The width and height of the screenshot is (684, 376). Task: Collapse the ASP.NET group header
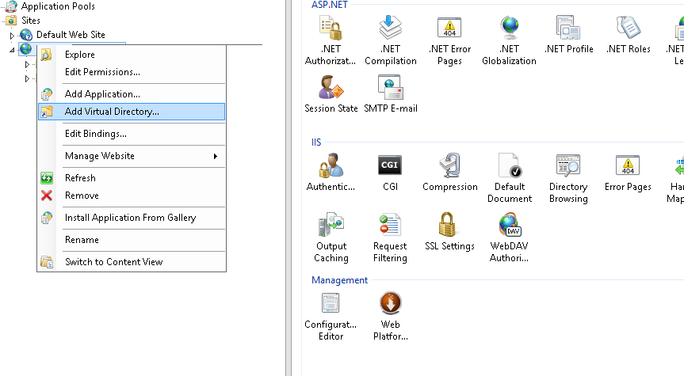coord(330,5)
